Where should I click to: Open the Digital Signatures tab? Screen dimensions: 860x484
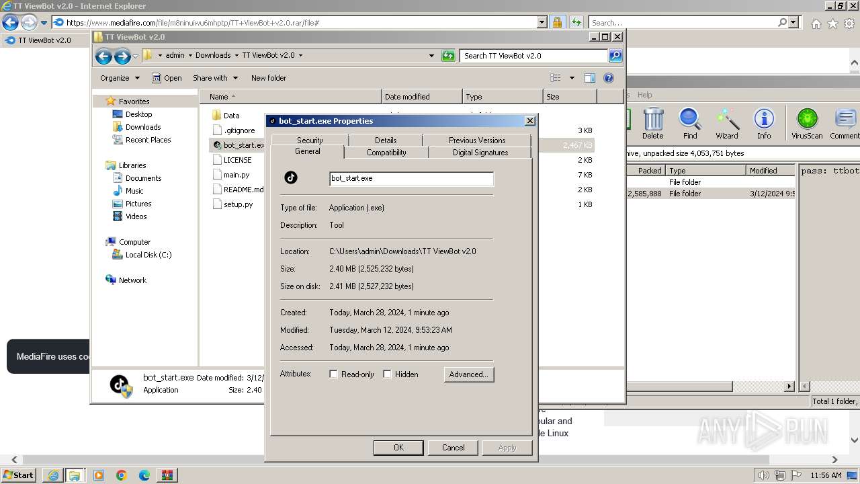480,153
